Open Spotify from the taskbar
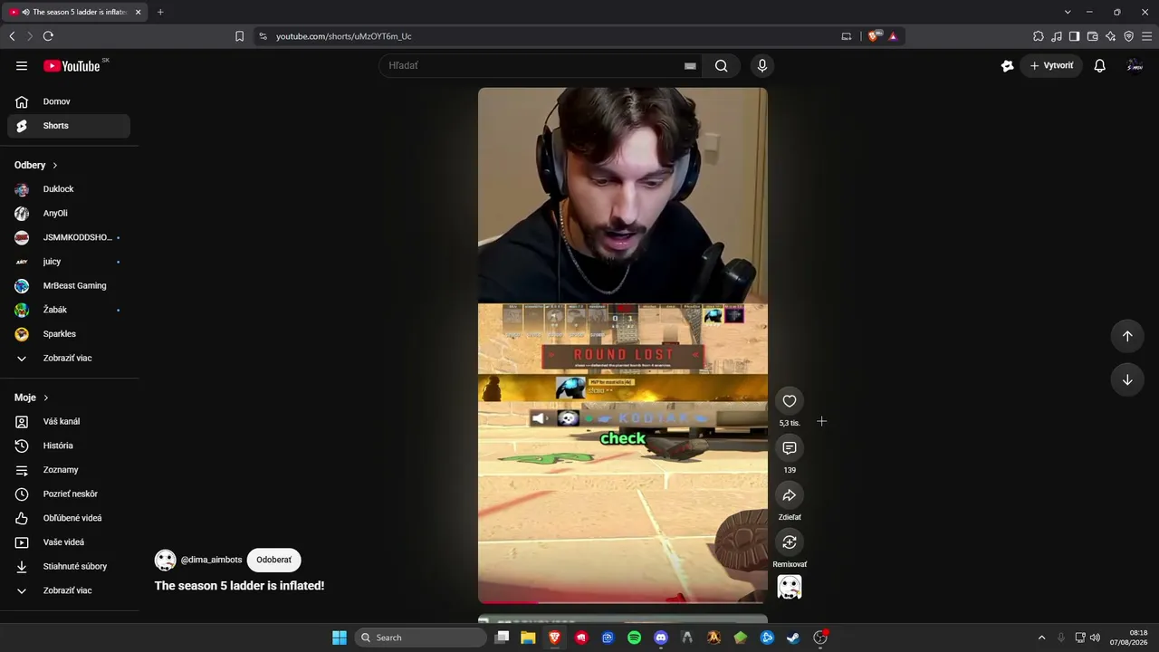 pos(635,638)
